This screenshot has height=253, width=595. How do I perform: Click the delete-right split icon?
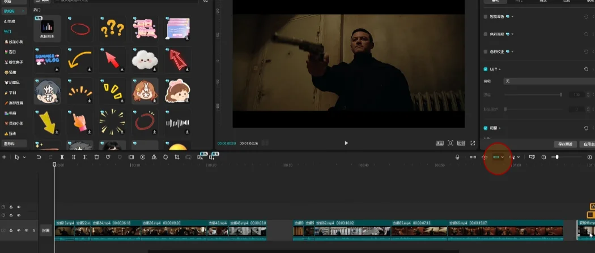[85, 157]
